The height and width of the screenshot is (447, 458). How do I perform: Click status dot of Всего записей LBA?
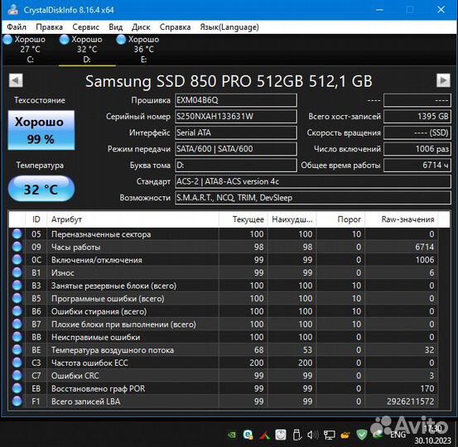17,401
